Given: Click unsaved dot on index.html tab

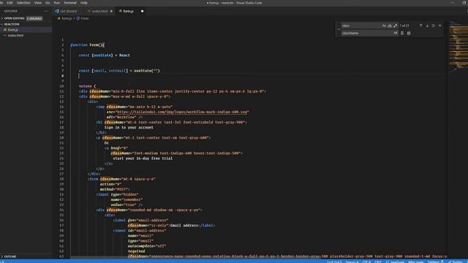Looking at the screenshot, I should pos(111,11).
